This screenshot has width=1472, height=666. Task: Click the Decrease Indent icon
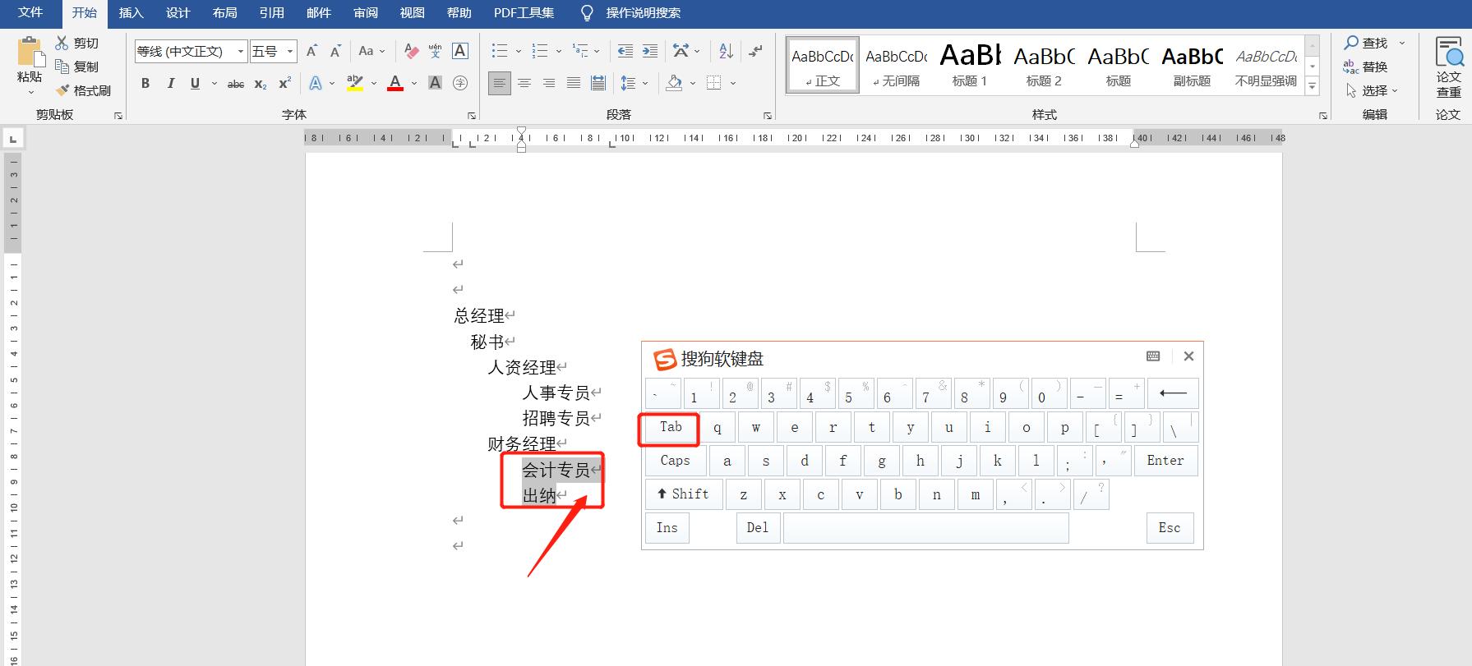(625, 51)
